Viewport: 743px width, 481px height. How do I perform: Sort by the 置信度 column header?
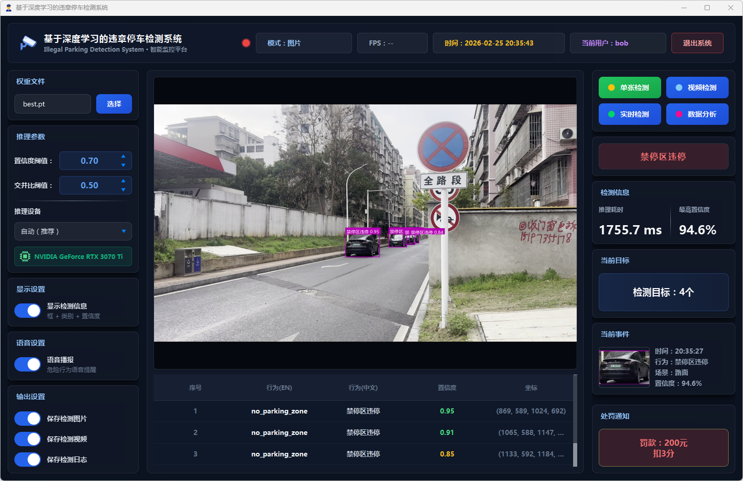tap(447, 388)
